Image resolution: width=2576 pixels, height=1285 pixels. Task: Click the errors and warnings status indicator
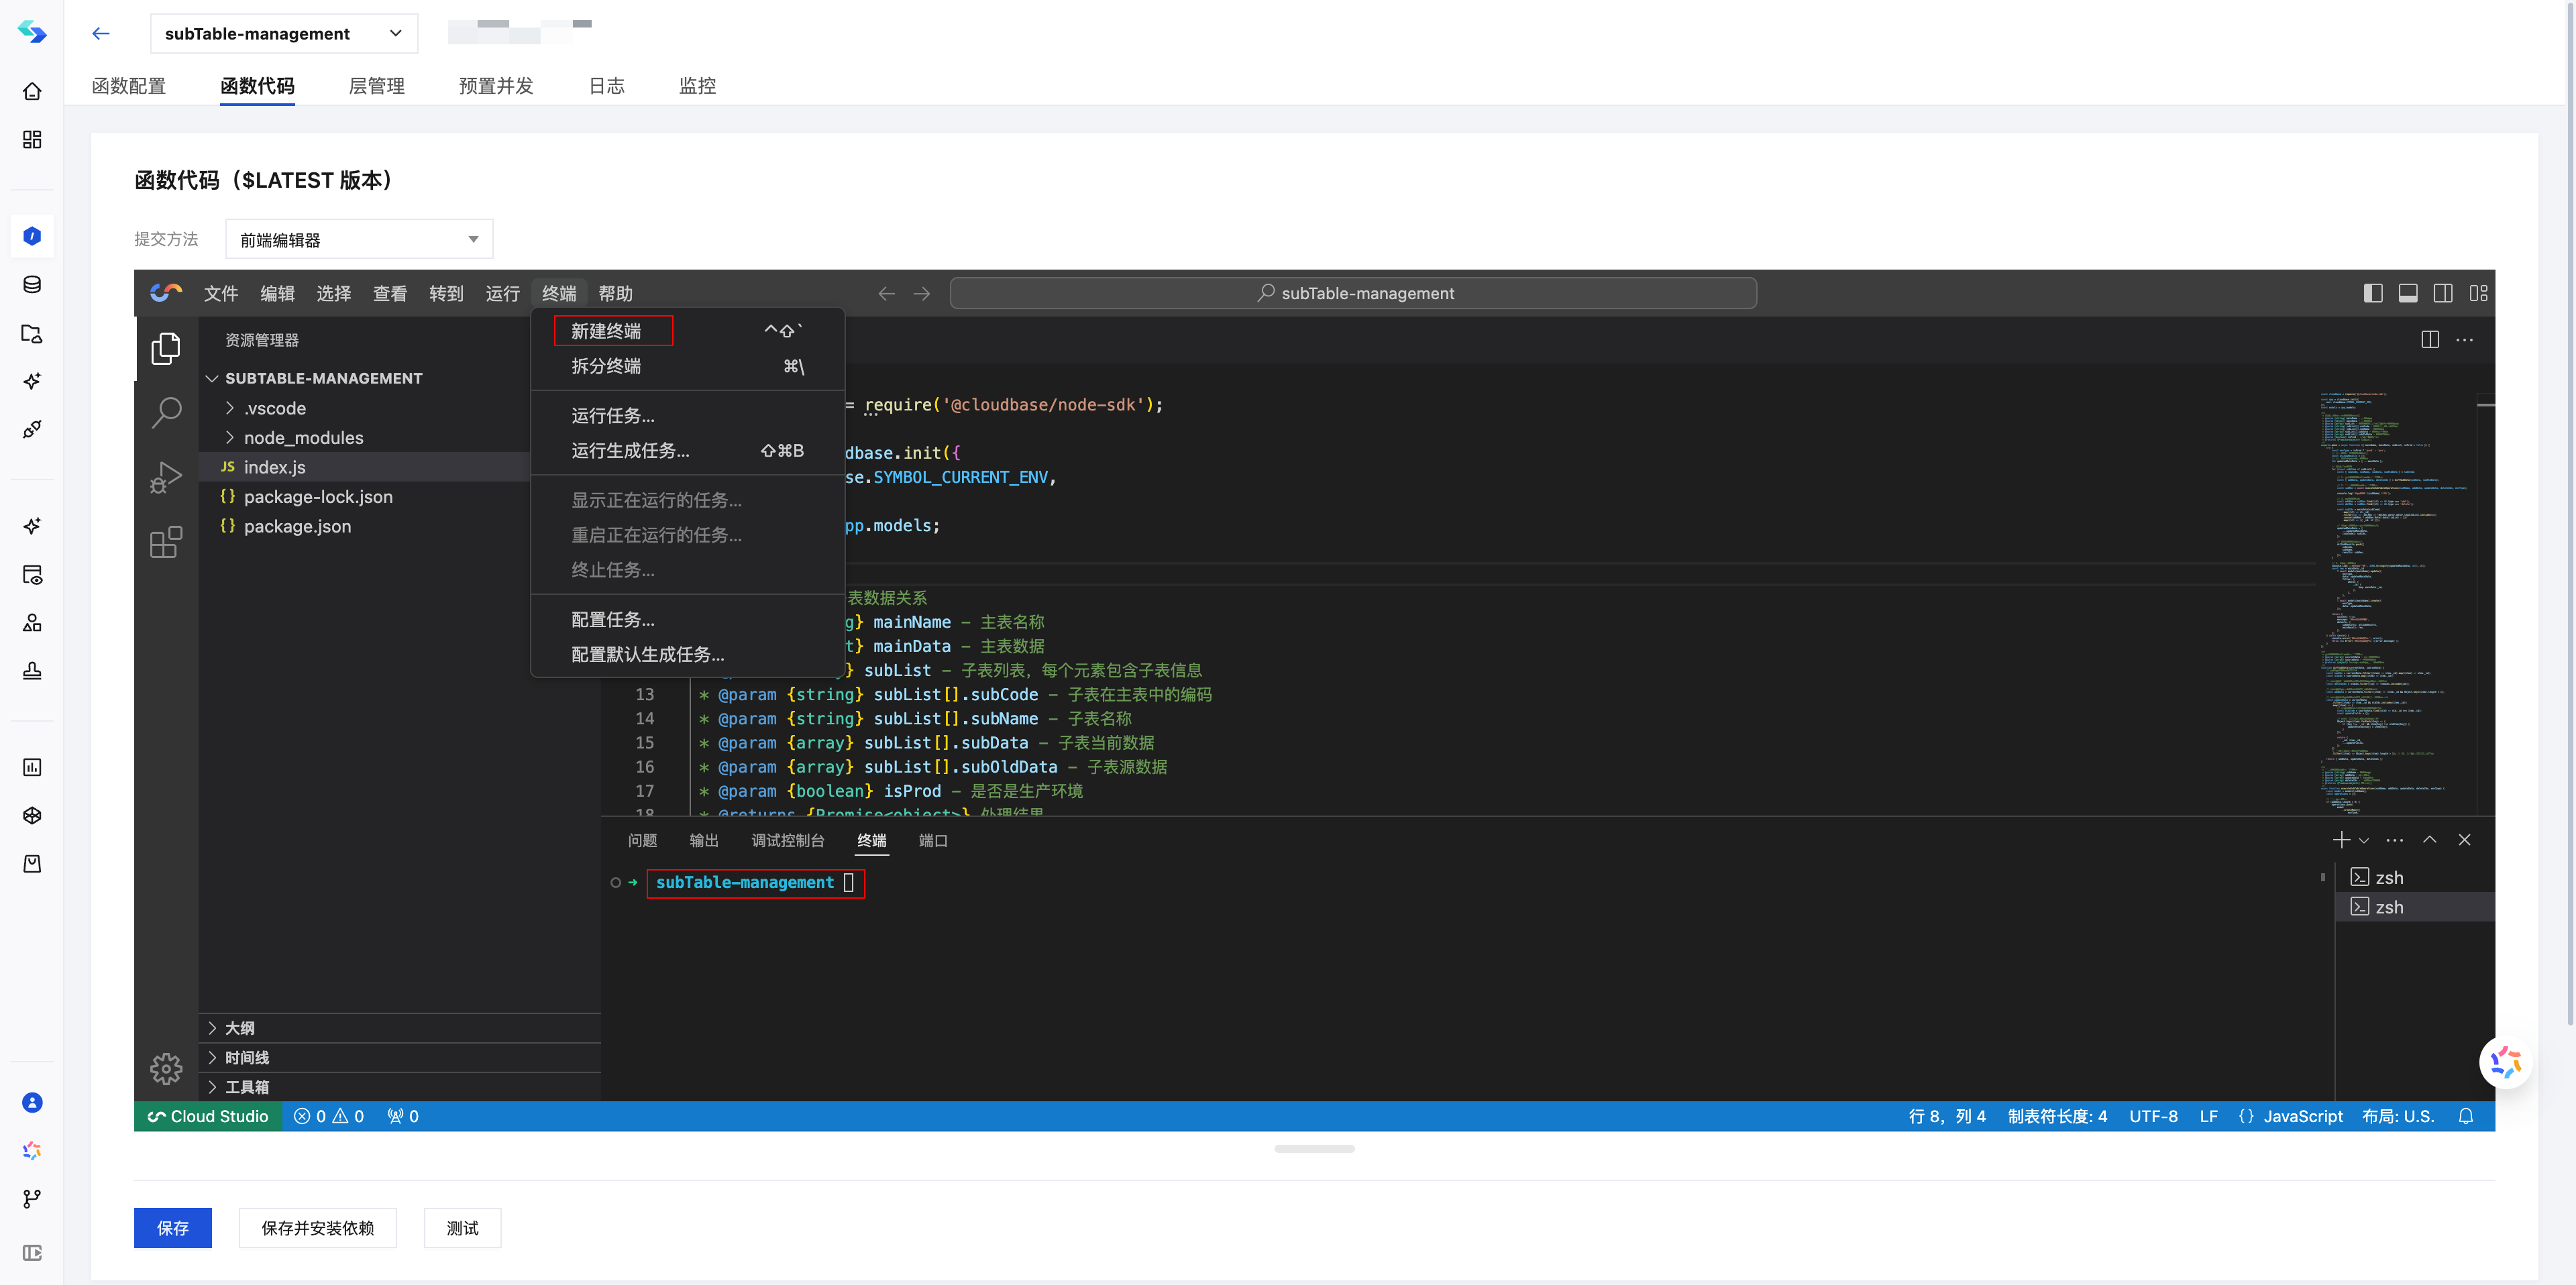coord(329,1116)
